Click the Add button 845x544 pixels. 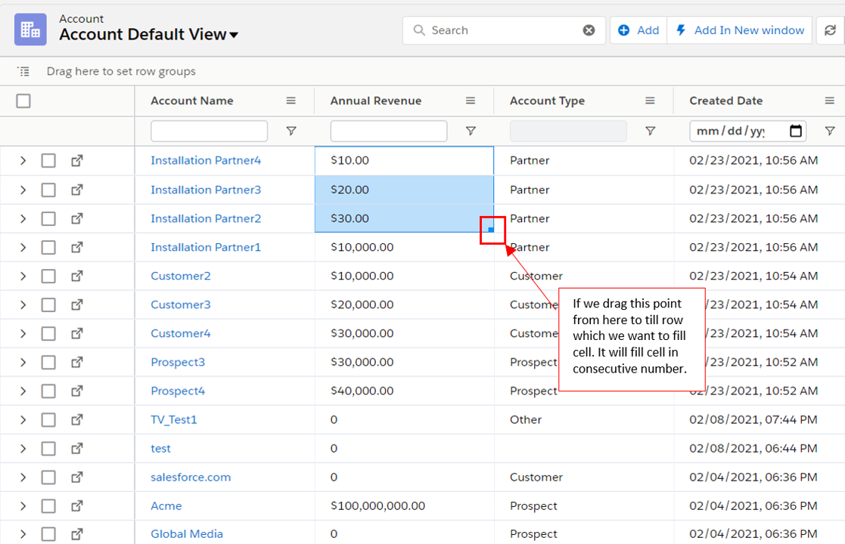coord(638,30)
